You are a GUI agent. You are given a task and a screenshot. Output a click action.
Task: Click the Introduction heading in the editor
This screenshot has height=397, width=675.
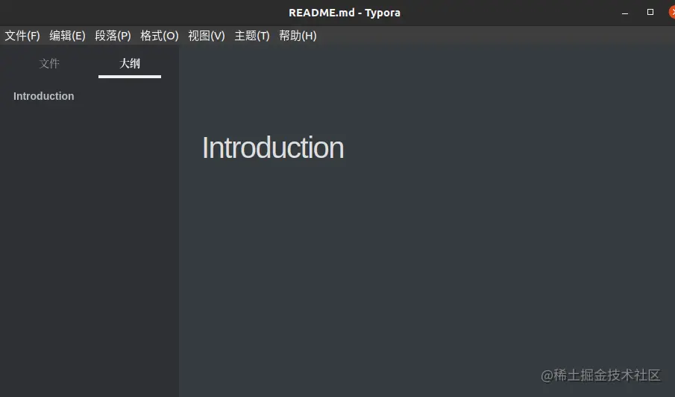(273, 147)
